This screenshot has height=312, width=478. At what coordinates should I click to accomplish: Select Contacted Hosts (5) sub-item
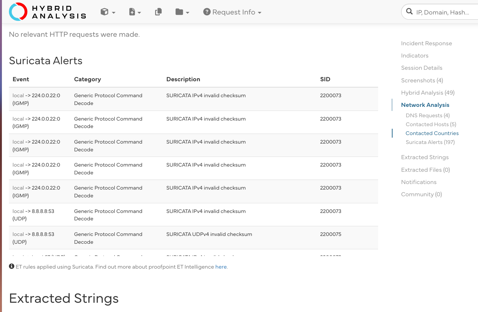point(431,124)
